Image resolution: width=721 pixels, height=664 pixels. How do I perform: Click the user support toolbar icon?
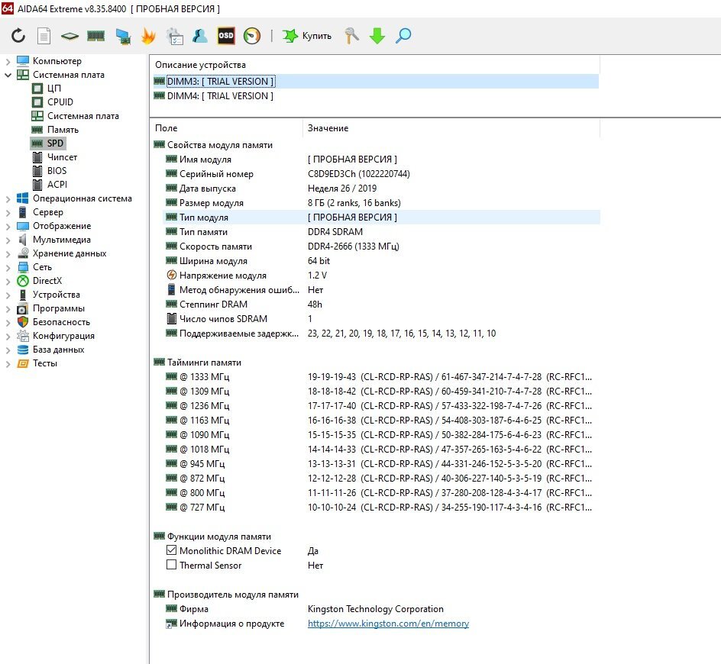point(200,36)
